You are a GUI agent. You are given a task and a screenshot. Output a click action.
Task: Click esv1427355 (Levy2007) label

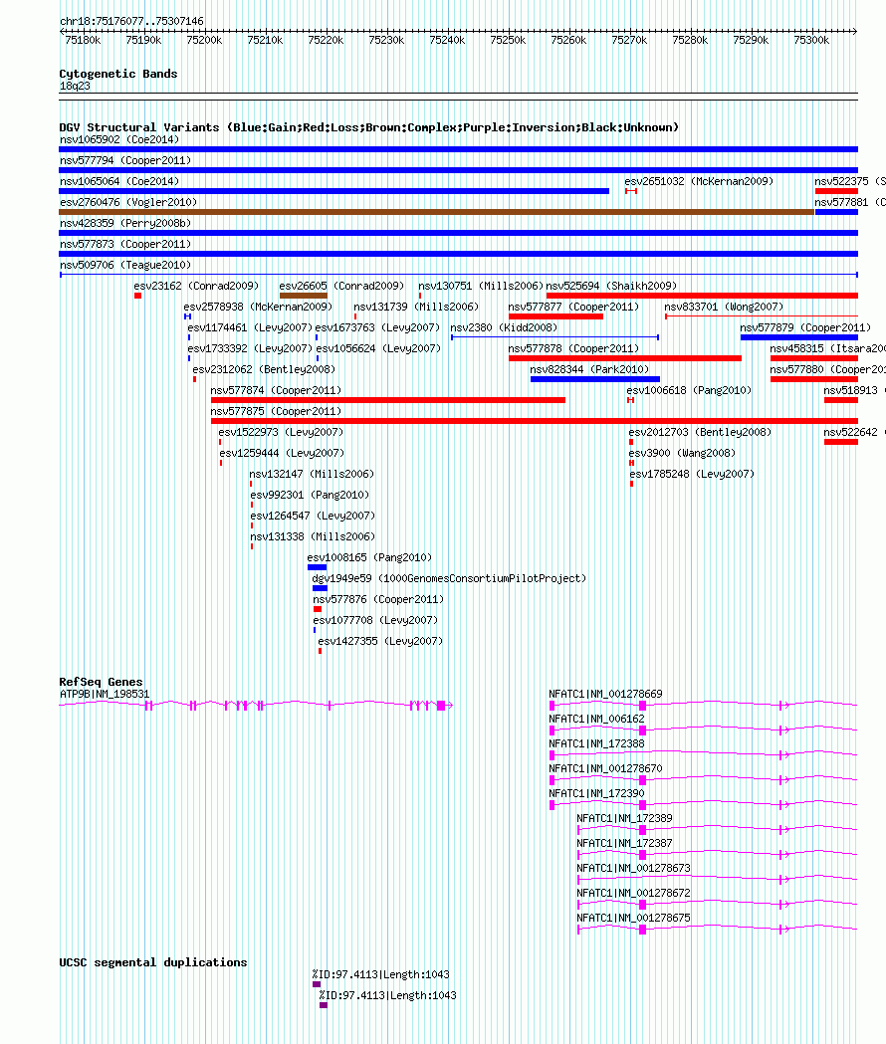[x=380, y=641]
